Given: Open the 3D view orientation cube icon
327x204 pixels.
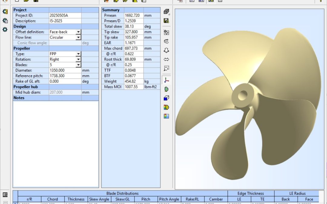Looking at the screenshot, I should click(166, 12).
